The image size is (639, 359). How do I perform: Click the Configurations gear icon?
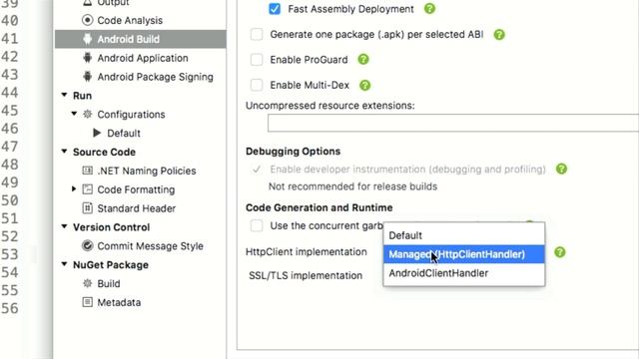point(87,114)
